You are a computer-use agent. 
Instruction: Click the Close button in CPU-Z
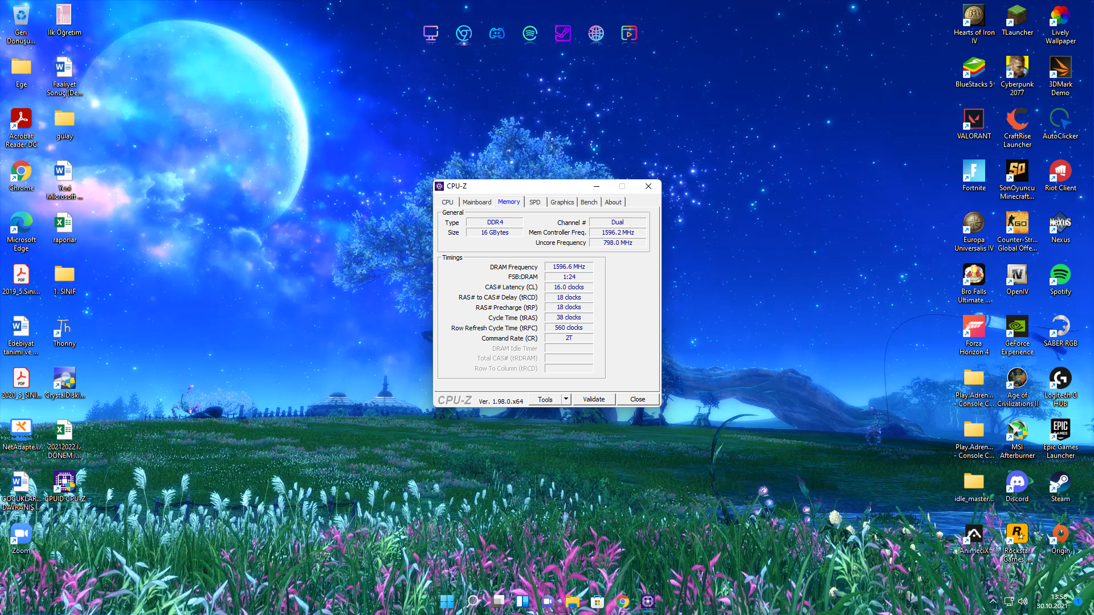pyautogui.click(x=637, y=399)
